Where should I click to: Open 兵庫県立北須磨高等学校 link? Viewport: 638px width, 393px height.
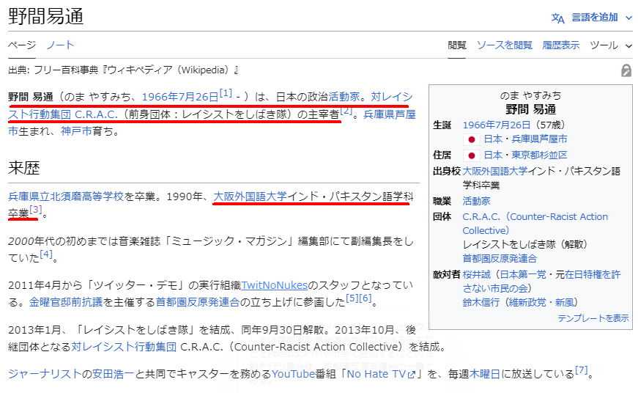[x=66, y=196]
